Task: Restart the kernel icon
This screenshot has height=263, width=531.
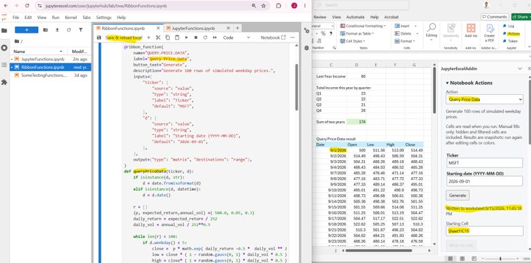Action: [x=205, y=37]
